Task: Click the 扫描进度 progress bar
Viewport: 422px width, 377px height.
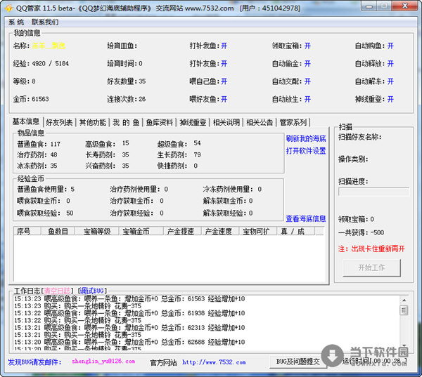Action: [373, 192]
